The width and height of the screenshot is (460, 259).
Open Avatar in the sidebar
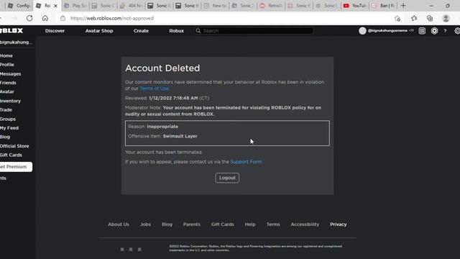tap(7, 91)
